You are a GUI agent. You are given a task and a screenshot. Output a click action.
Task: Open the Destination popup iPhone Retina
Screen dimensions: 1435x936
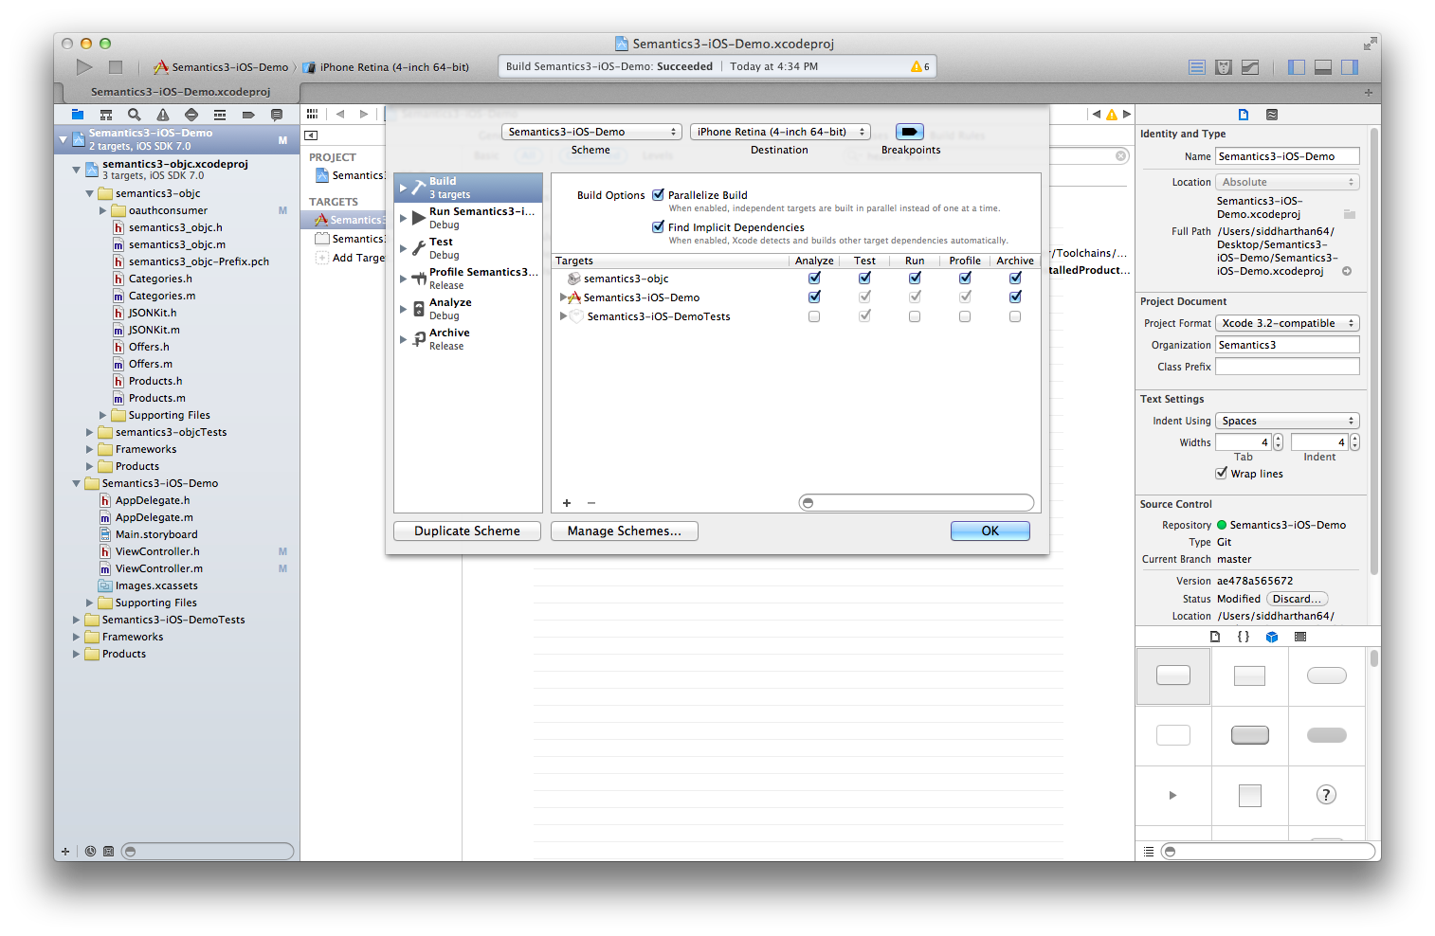coord(780,132)
